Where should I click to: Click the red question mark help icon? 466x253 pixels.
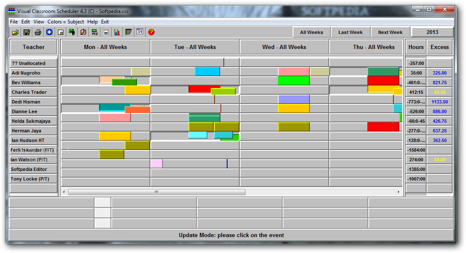(151, 32)
